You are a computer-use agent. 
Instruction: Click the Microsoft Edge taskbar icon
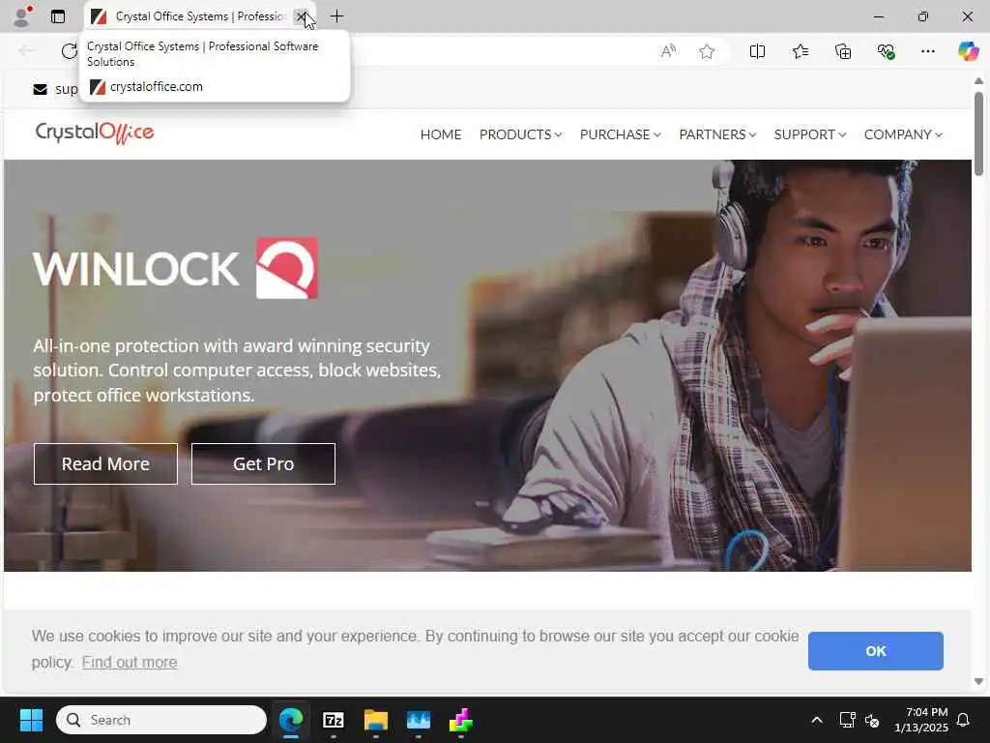291,720
